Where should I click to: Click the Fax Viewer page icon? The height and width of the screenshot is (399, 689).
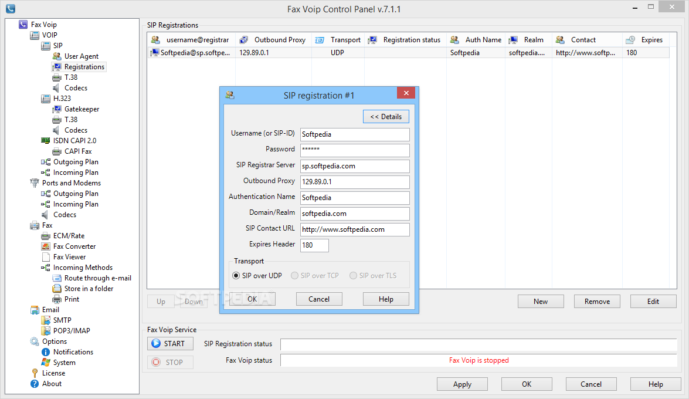coord(45,256)
